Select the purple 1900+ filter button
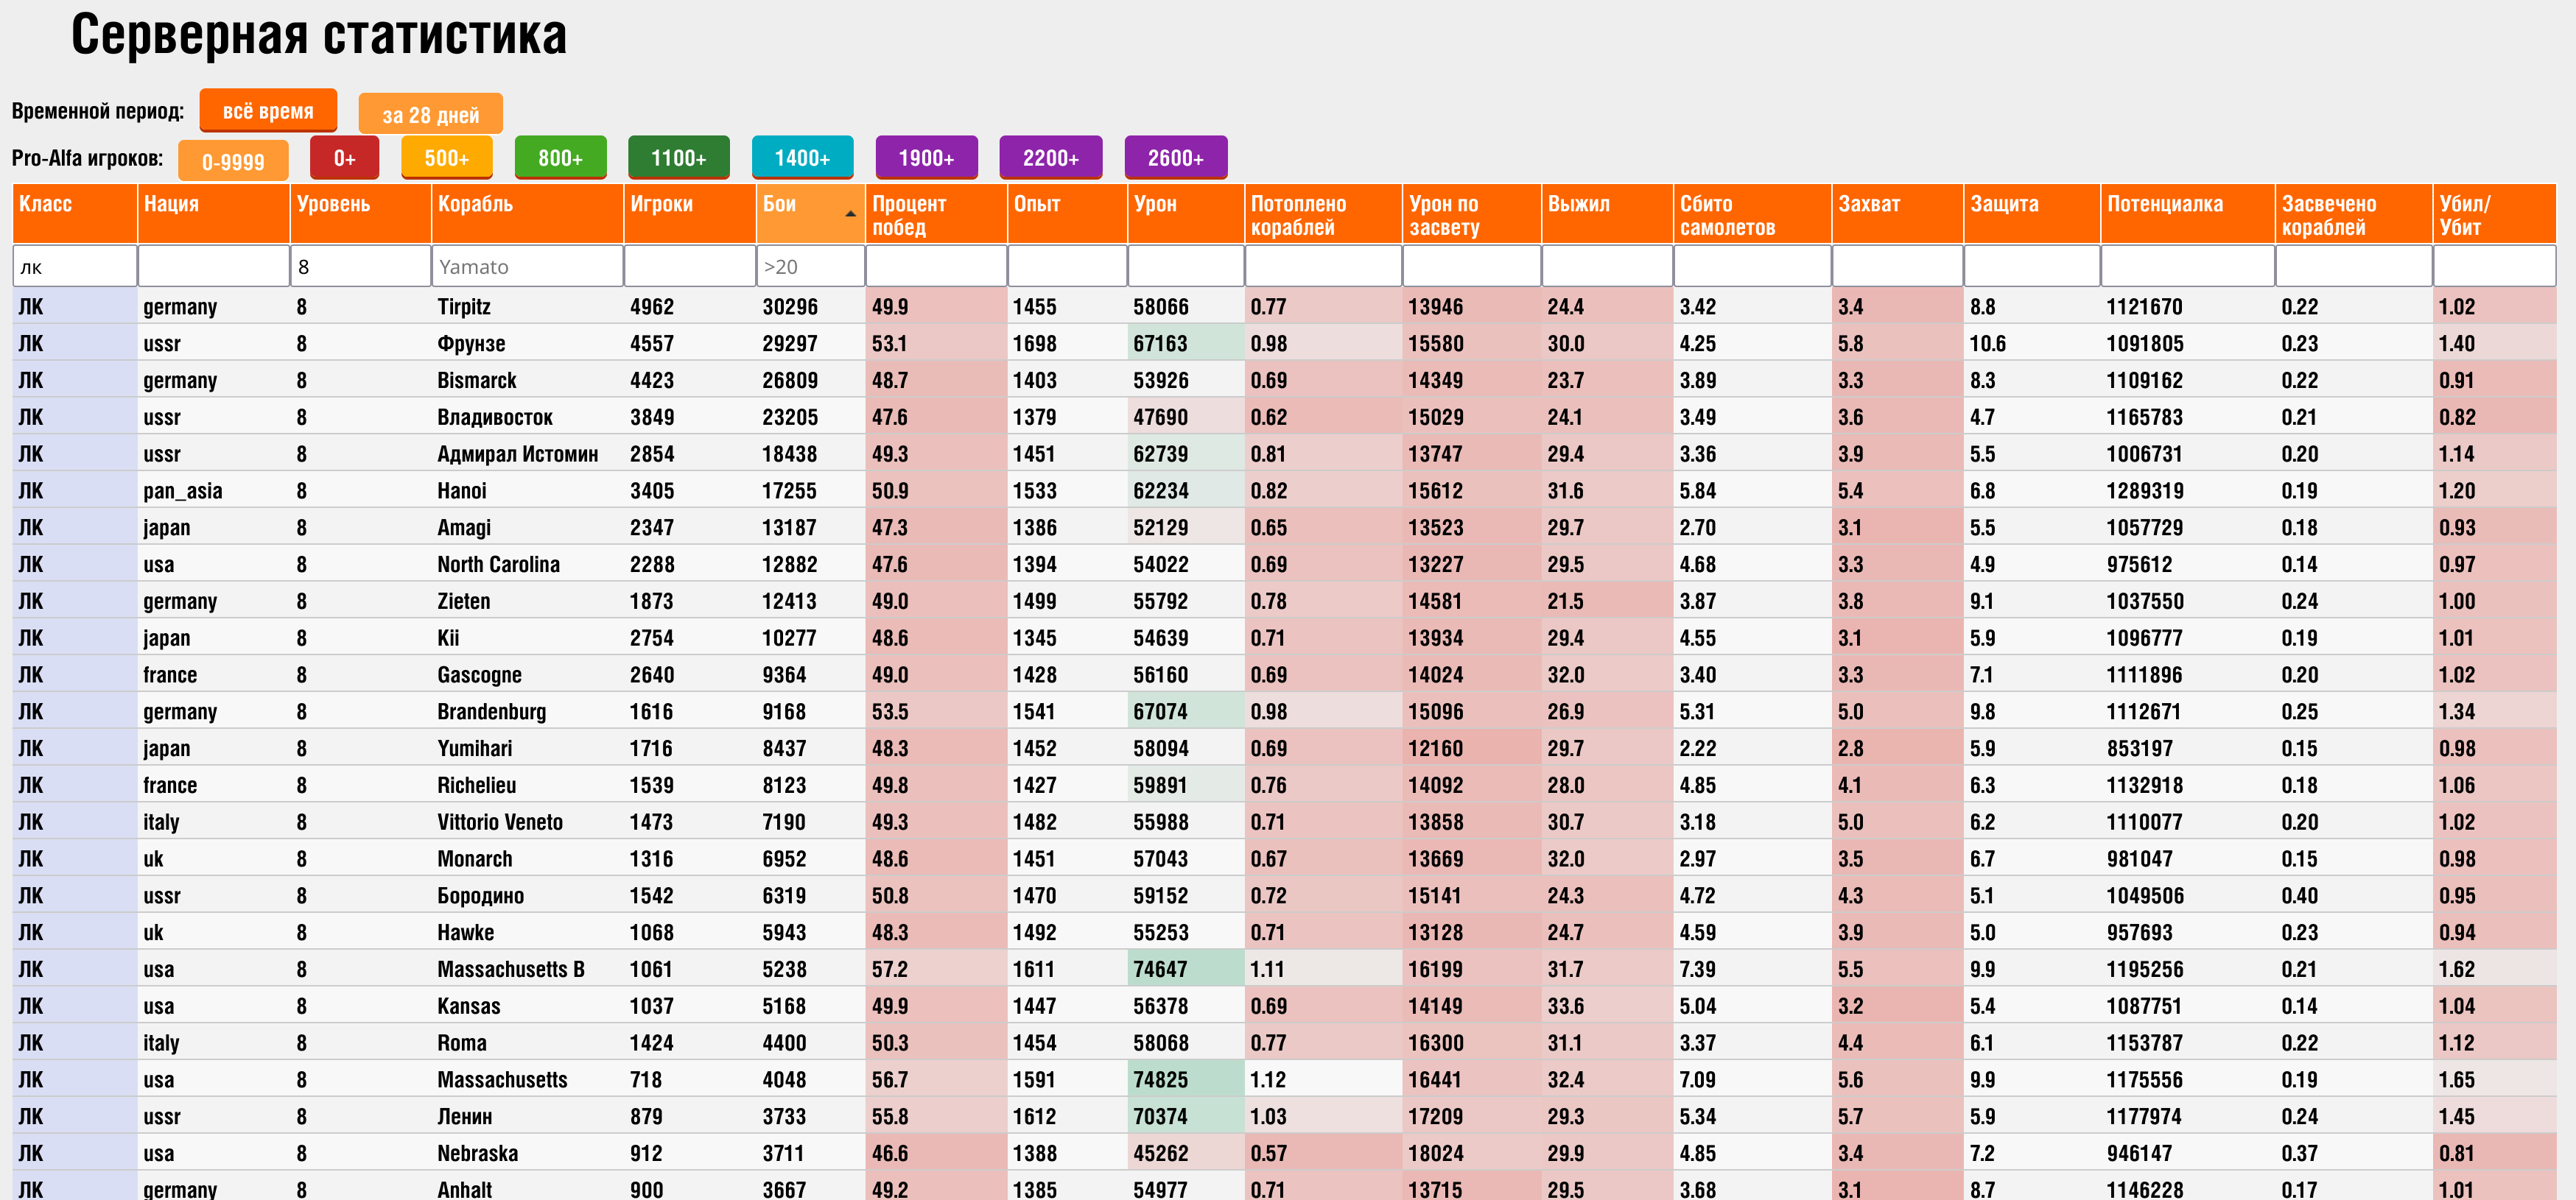Image resolution: width=2576 pixels, height=1200 pixels. pyautogui.click(x=926, y=158)
